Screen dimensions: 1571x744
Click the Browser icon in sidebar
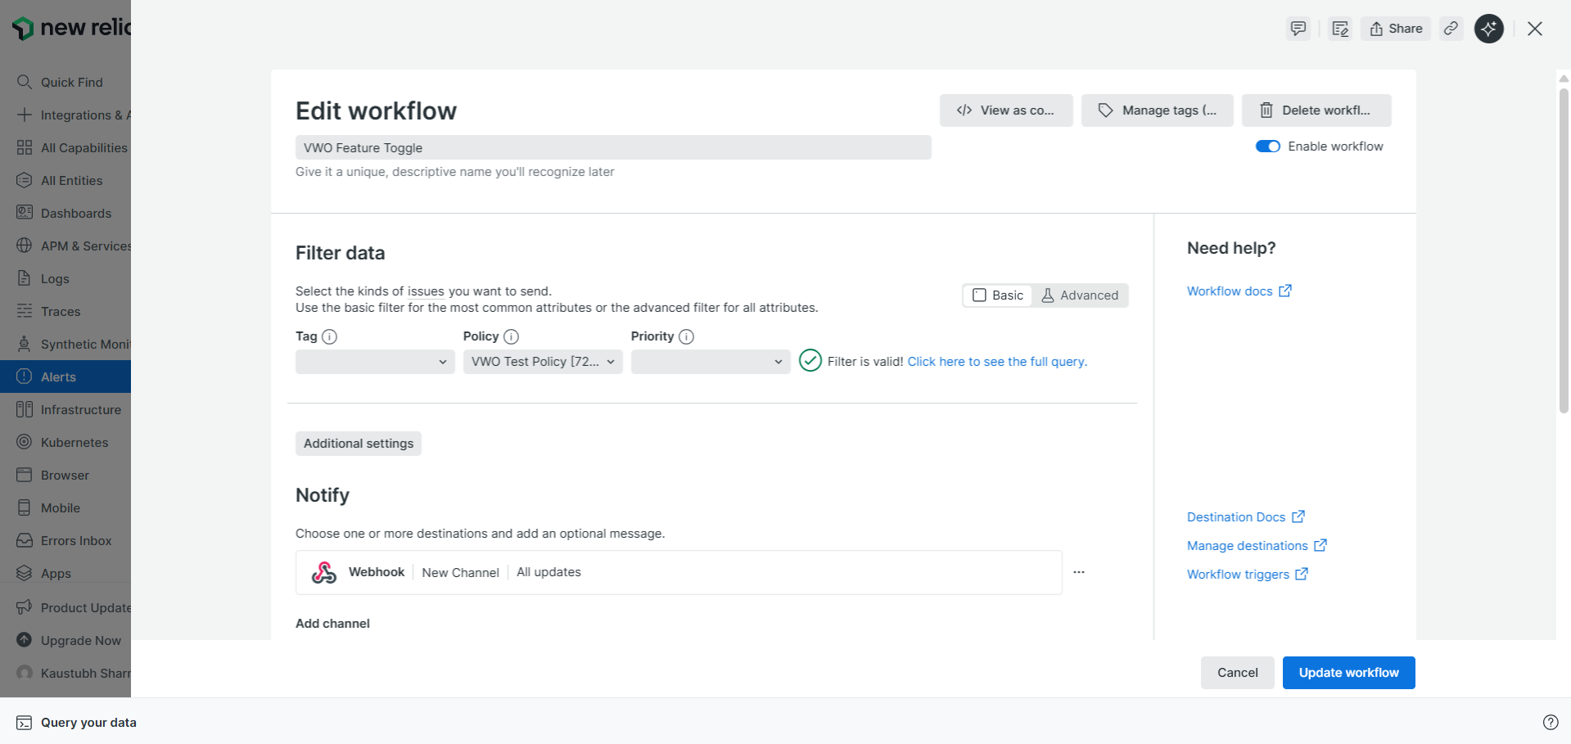click(x=25, y=475)
